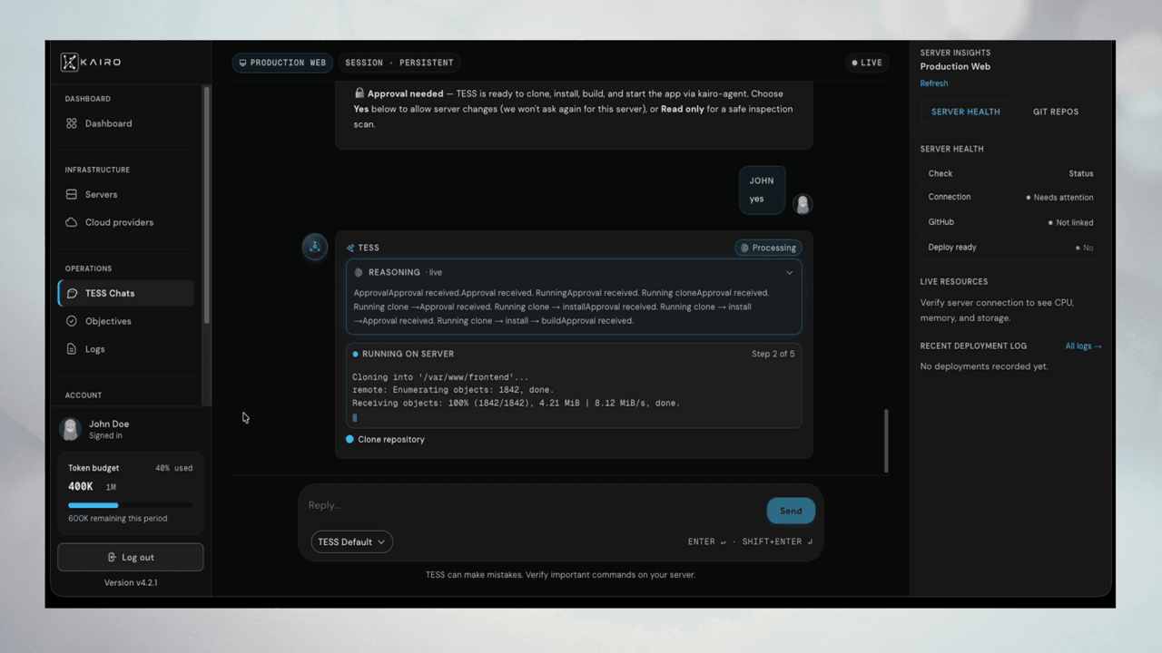This screenshot has width=1162, height=653.
Task: Open Logs in the sidebar
Action: (127, 349)
